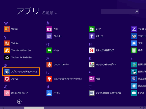Open the 東芝お客 support icon
Screen dimensions: 146x109
pos(134,79)
